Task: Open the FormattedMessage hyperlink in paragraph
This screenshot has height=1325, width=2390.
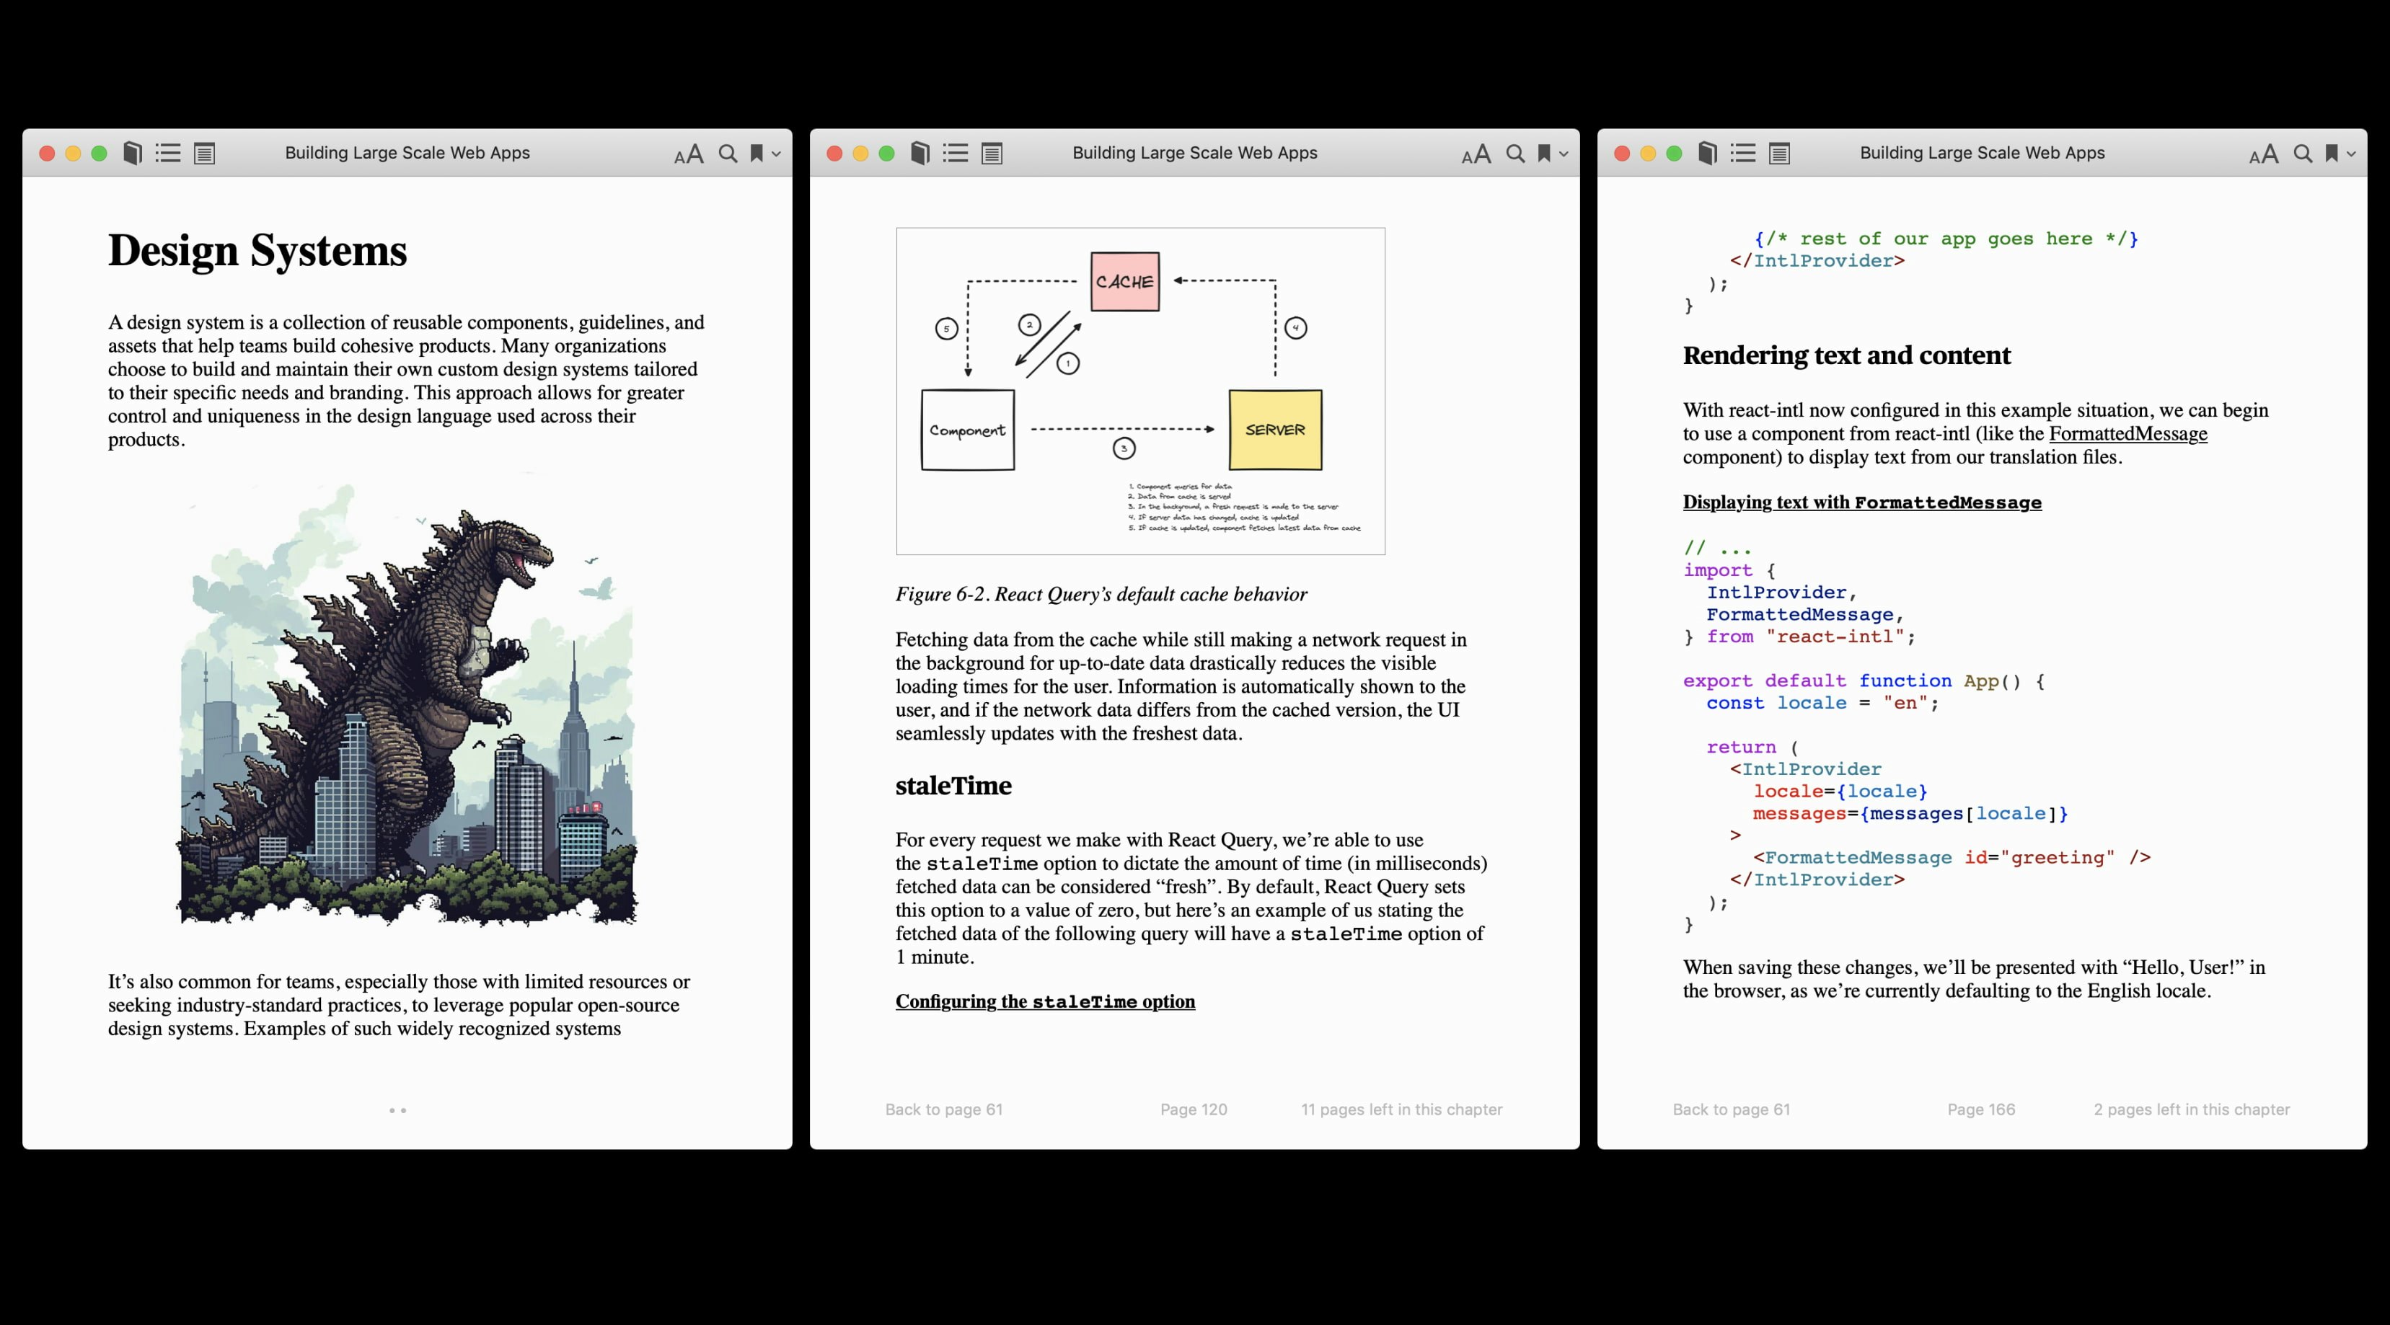Action: point(2128,434)
